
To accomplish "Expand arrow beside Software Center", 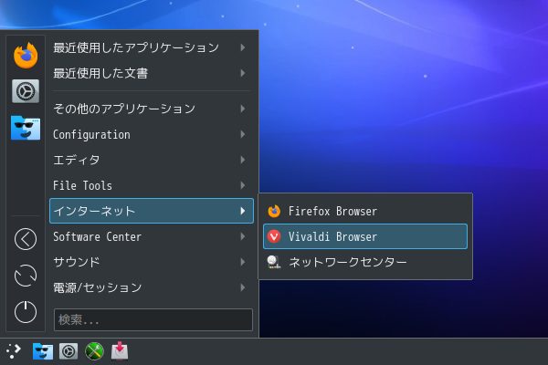I will point(243,236).
